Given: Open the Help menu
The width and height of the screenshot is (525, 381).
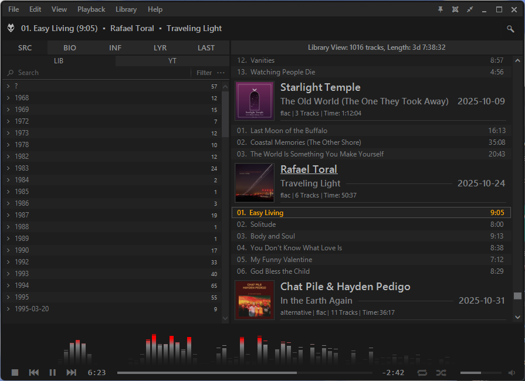Looking at the screenshot, I should click(155, 9).
